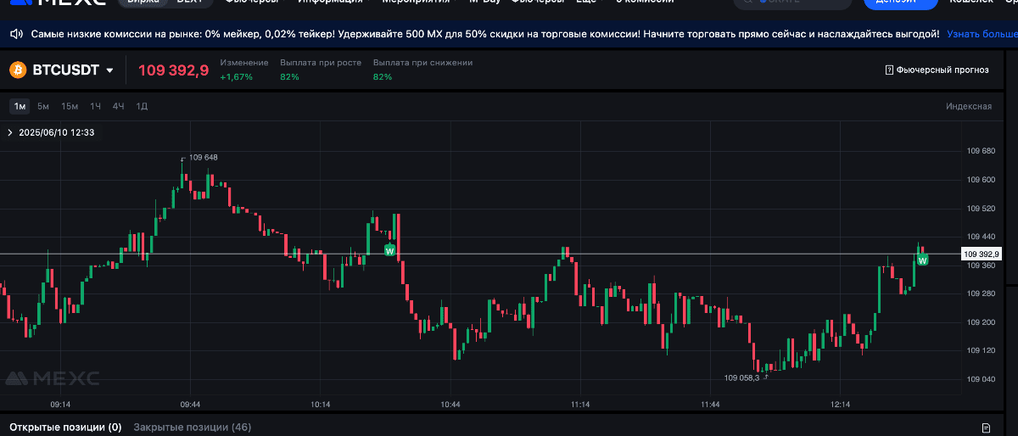1018x436 pixels.
Task: Switch chart to 15м timeframe
Action: coord(70,106)
